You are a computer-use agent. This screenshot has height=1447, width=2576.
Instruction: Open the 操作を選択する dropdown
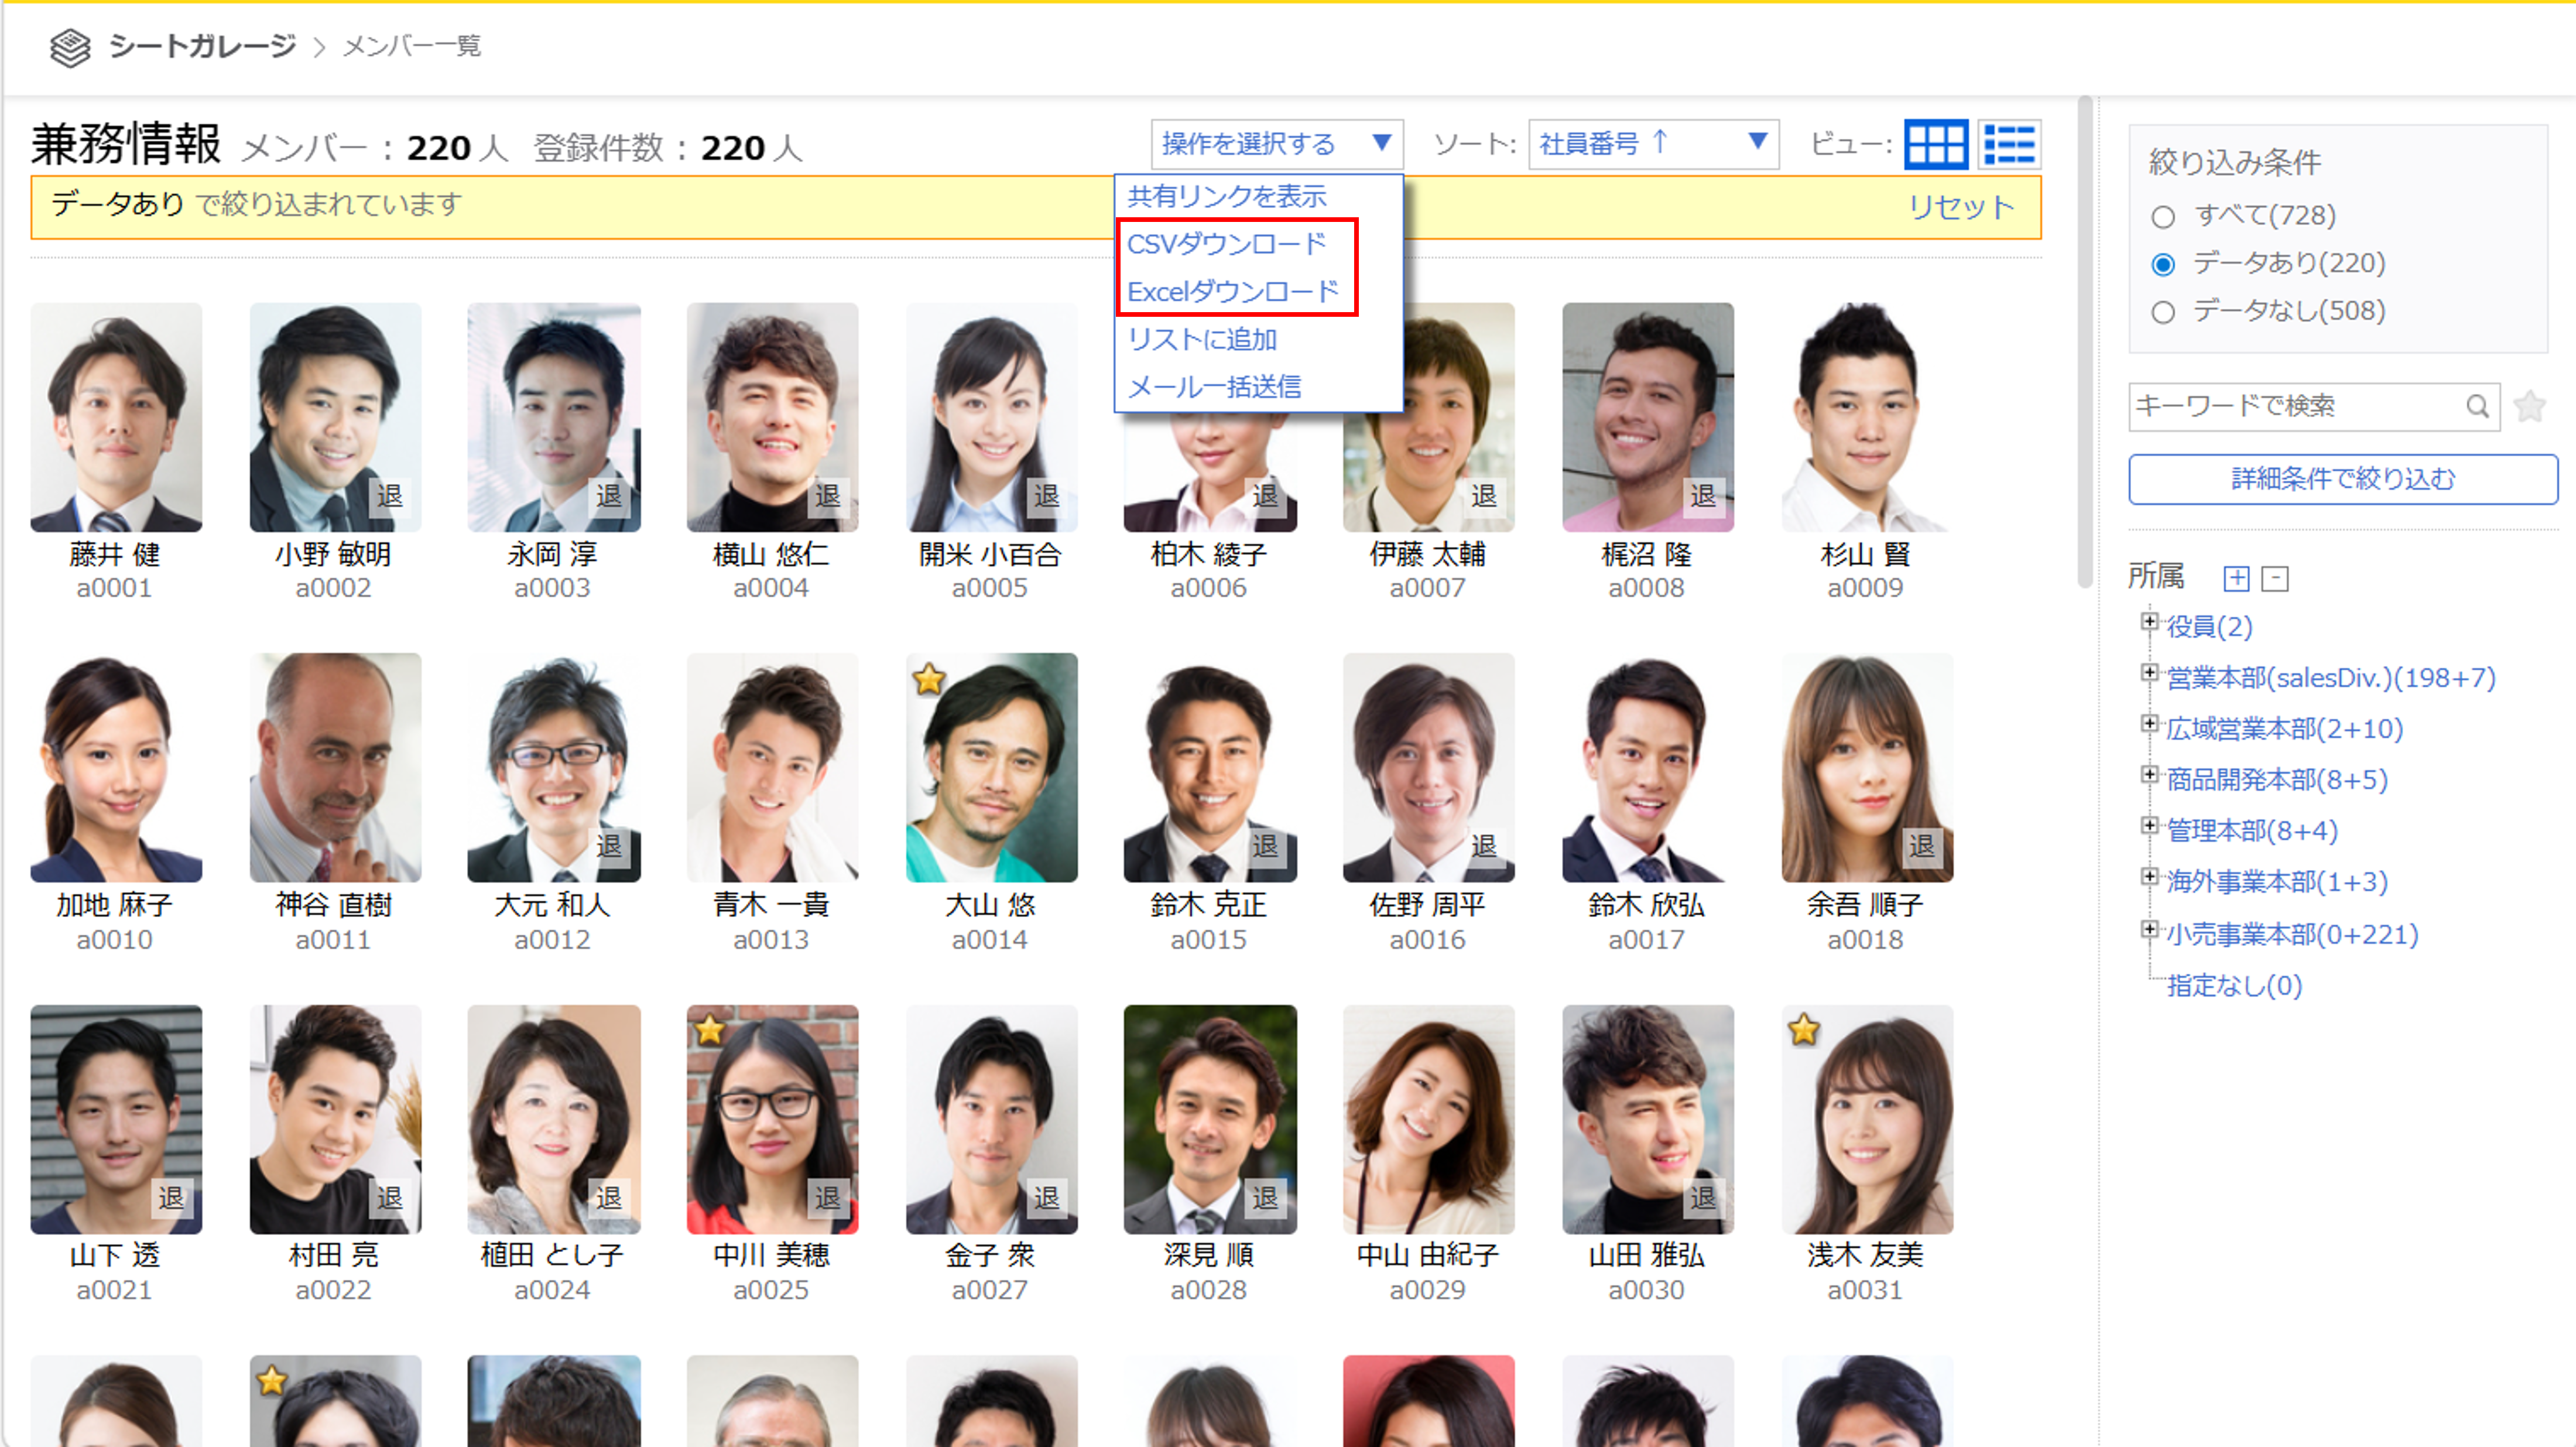1277,145
